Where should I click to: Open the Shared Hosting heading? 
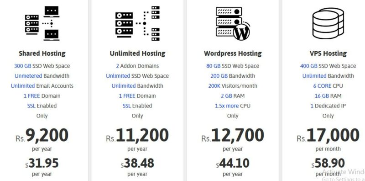click(x=42, y=53)
